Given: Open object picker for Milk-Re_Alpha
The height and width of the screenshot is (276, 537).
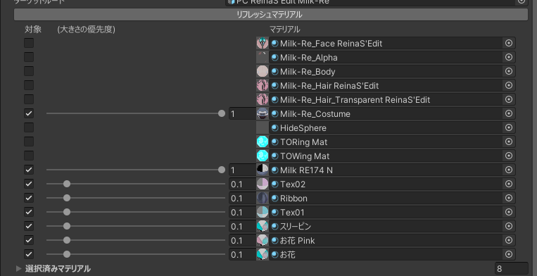Looking at the screenshot, I should pos(509,58).
